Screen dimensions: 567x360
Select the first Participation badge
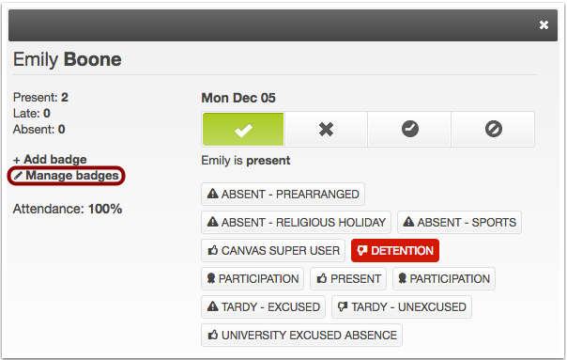[x=253, y=279]
